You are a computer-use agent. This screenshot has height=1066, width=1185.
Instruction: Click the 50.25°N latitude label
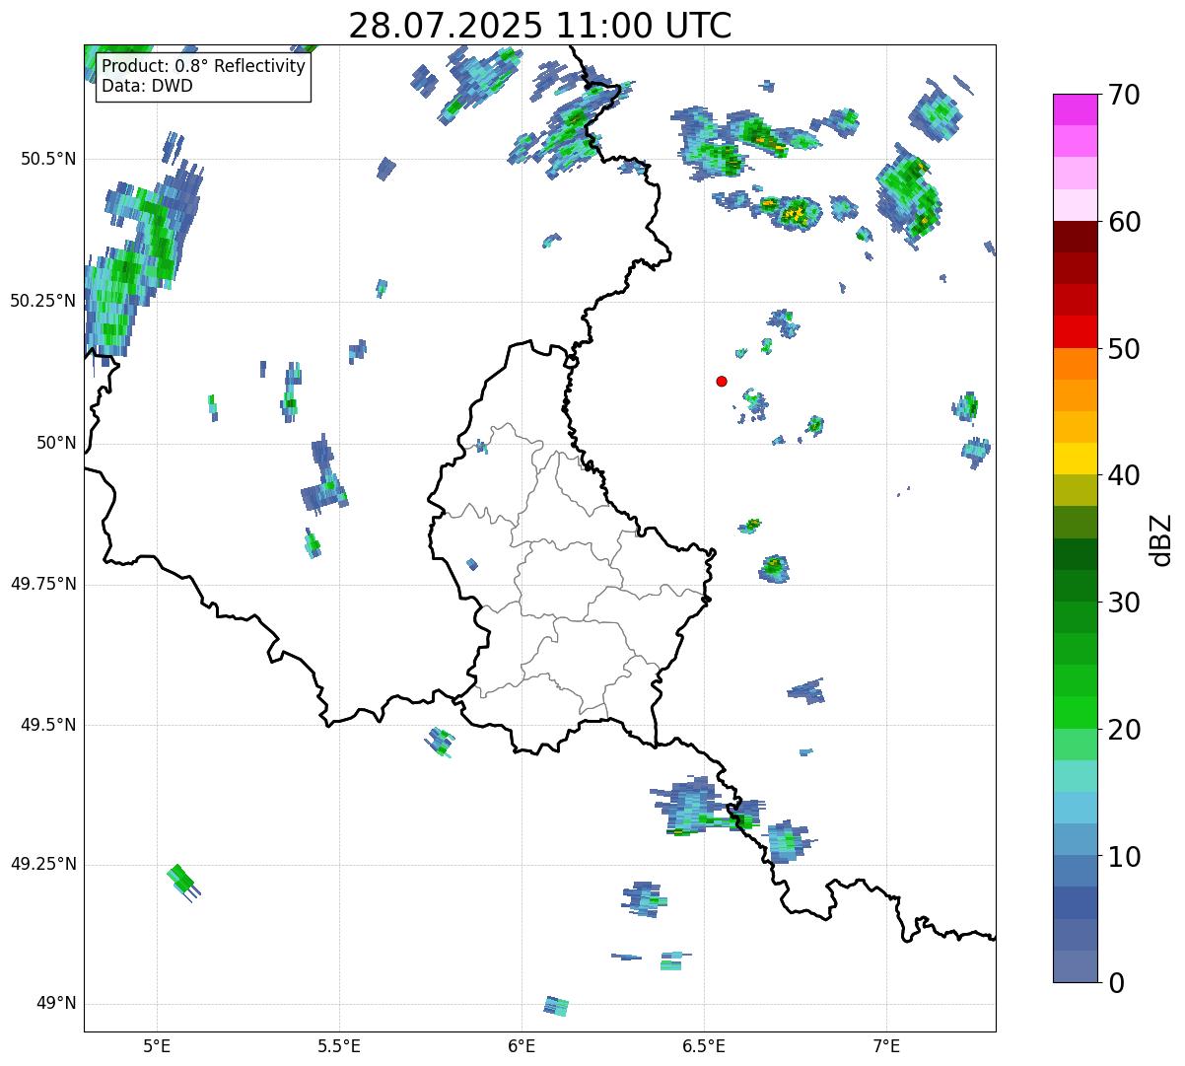(x=43, y=301)
